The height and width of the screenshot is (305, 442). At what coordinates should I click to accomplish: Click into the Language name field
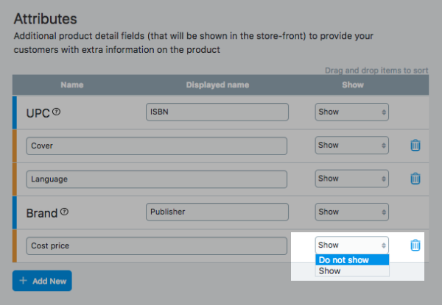pyautogui.click(x=156, y=179)
